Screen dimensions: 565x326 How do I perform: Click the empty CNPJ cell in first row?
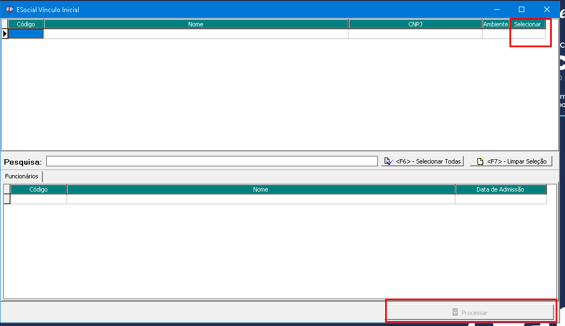click(x=415, y=34)
